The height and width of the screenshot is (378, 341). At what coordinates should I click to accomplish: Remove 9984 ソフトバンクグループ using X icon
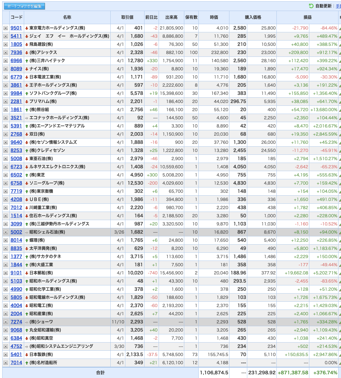tap(6, 93)
